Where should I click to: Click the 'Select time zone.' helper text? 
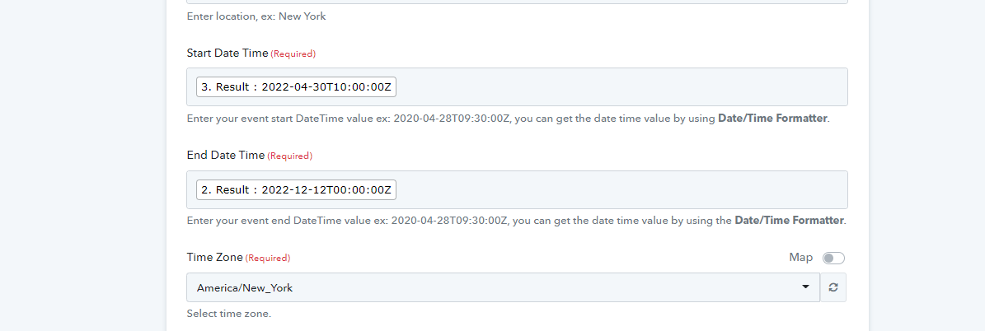click(x=228, y=314)
